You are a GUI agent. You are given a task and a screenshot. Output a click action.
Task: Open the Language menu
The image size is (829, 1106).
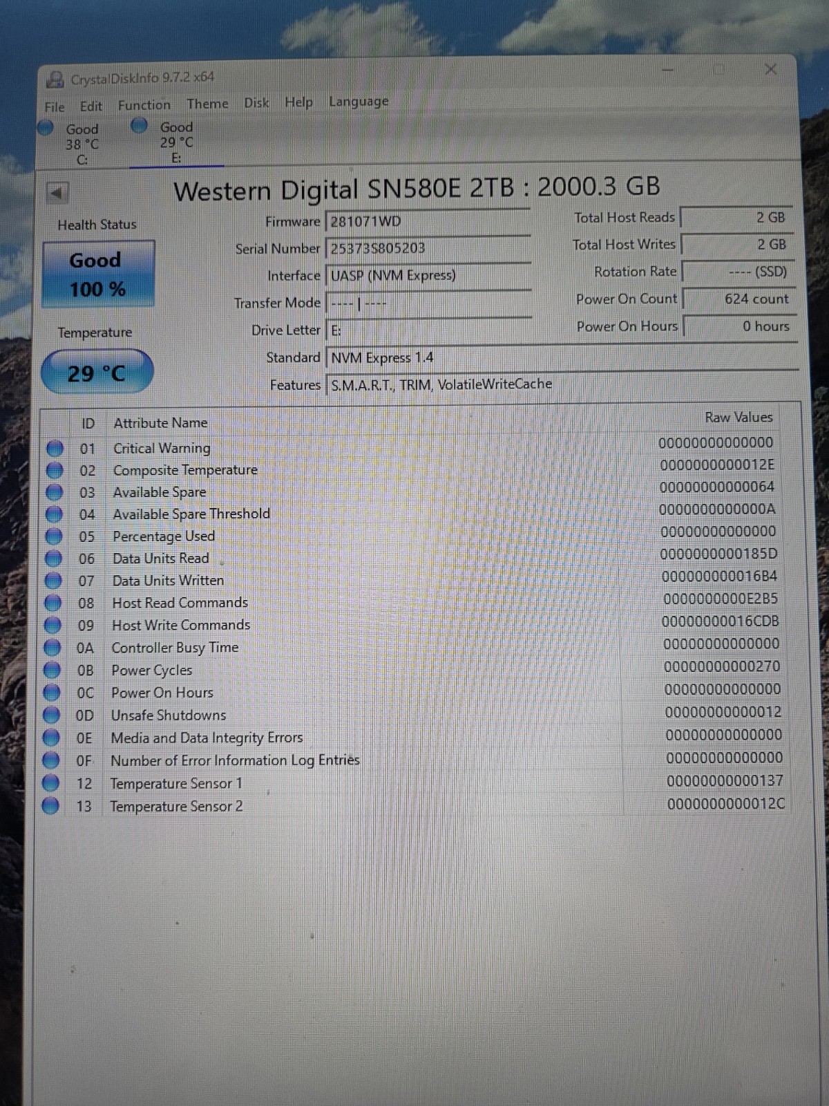click(358, 102)
